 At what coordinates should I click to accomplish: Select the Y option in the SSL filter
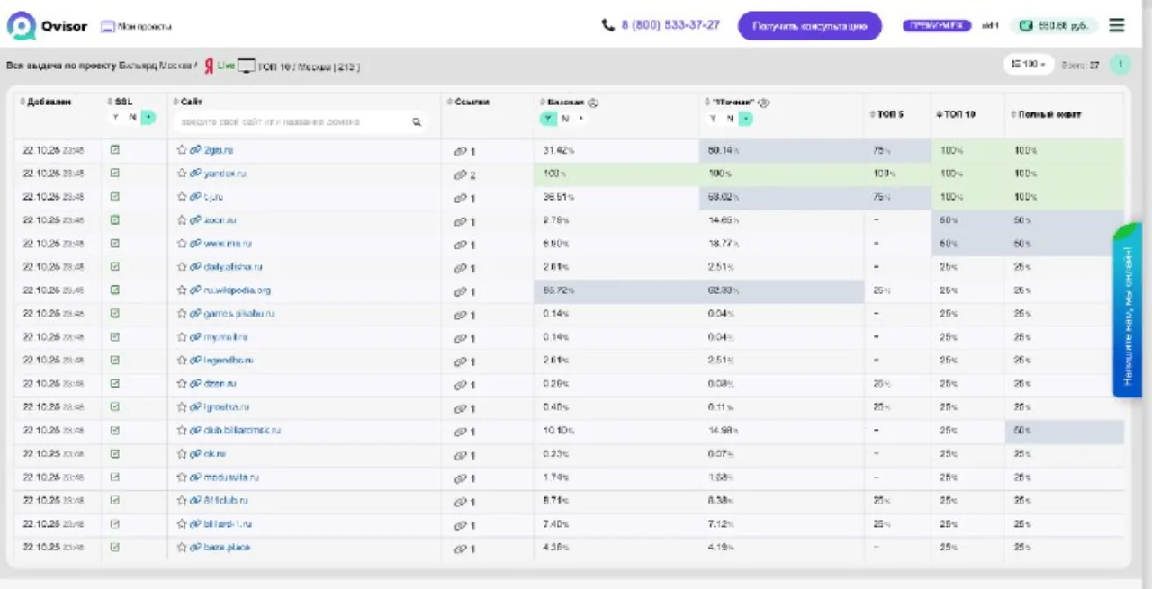115,118
